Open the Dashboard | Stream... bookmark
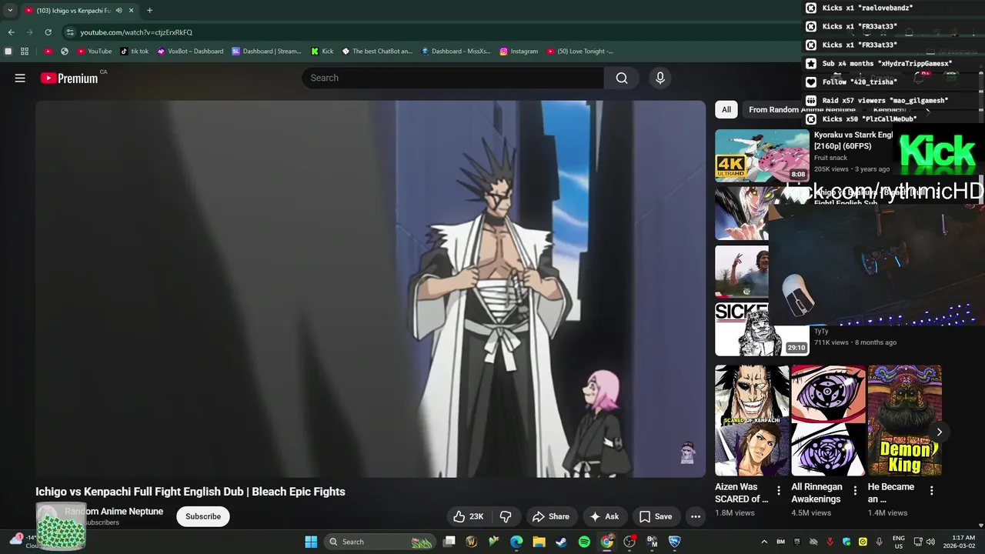 coord(266,52)
